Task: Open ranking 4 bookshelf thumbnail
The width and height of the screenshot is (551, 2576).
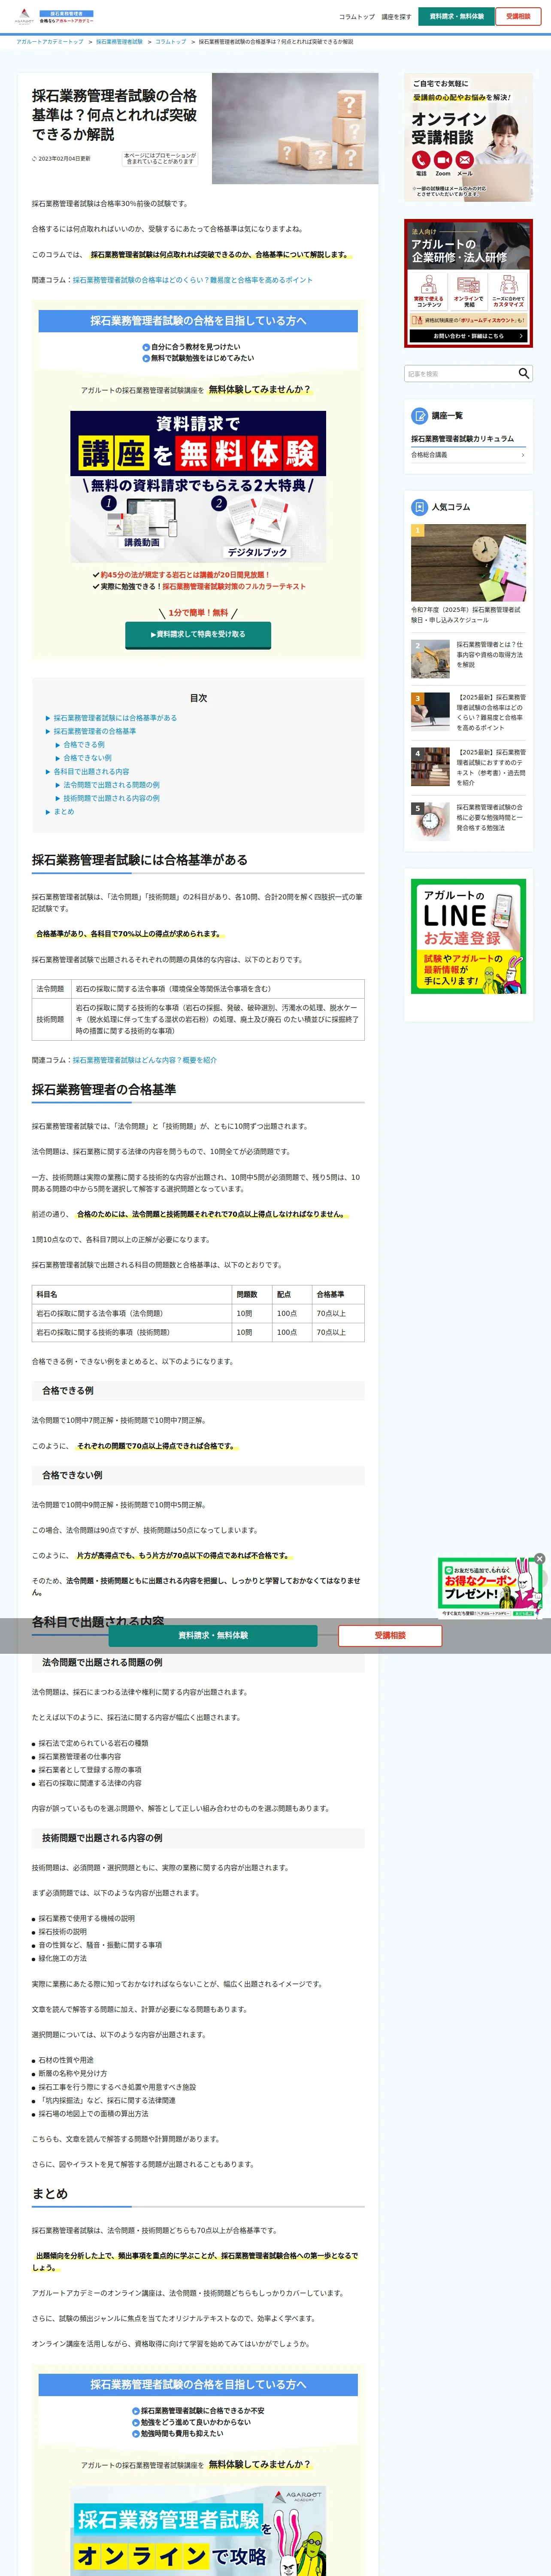Action: tap(430, 767)
